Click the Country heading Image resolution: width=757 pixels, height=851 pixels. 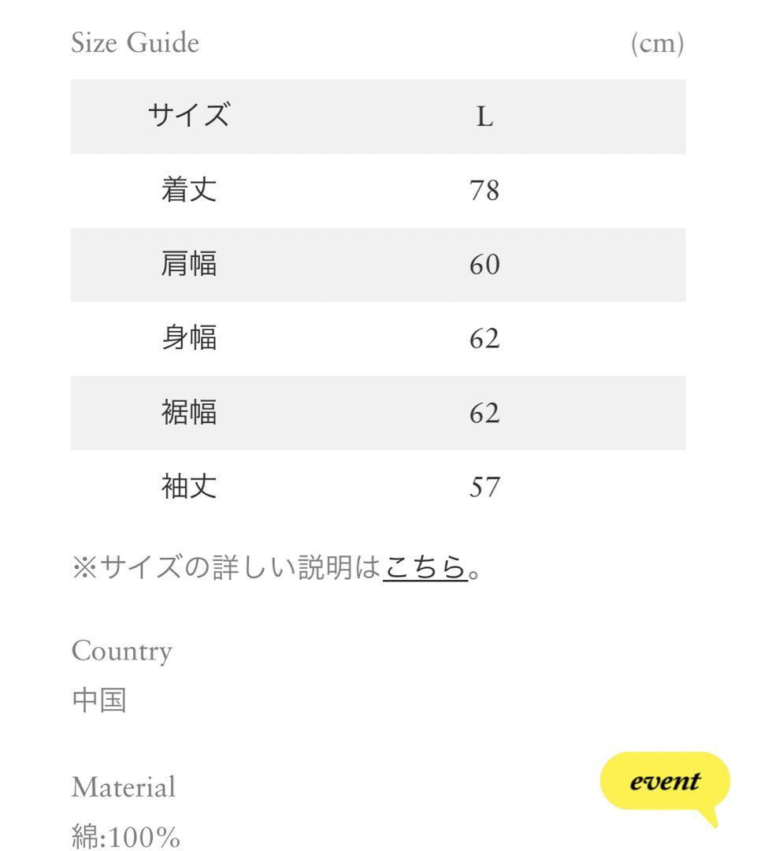point(122,651)
